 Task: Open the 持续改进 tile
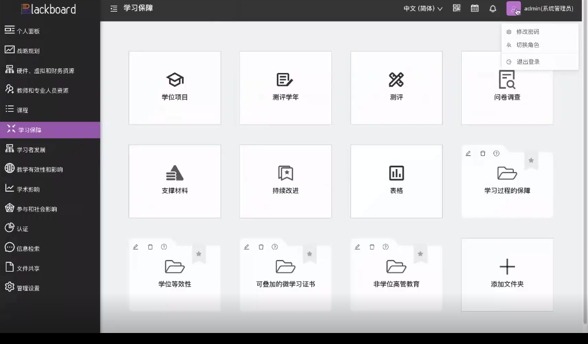(285, 181)
